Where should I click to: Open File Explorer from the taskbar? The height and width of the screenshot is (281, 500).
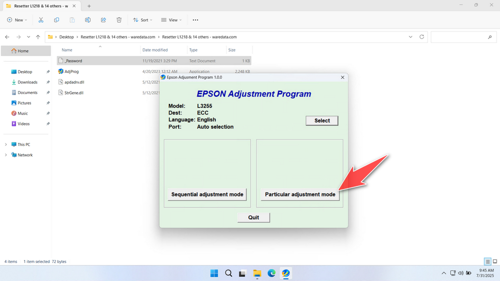coord(257,273)
